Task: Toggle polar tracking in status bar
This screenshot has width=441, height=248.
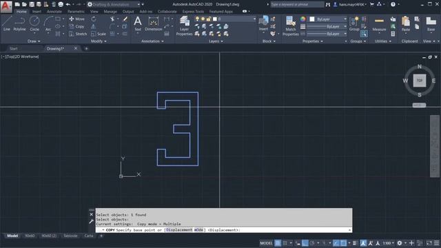Action: tap(312, 243)
